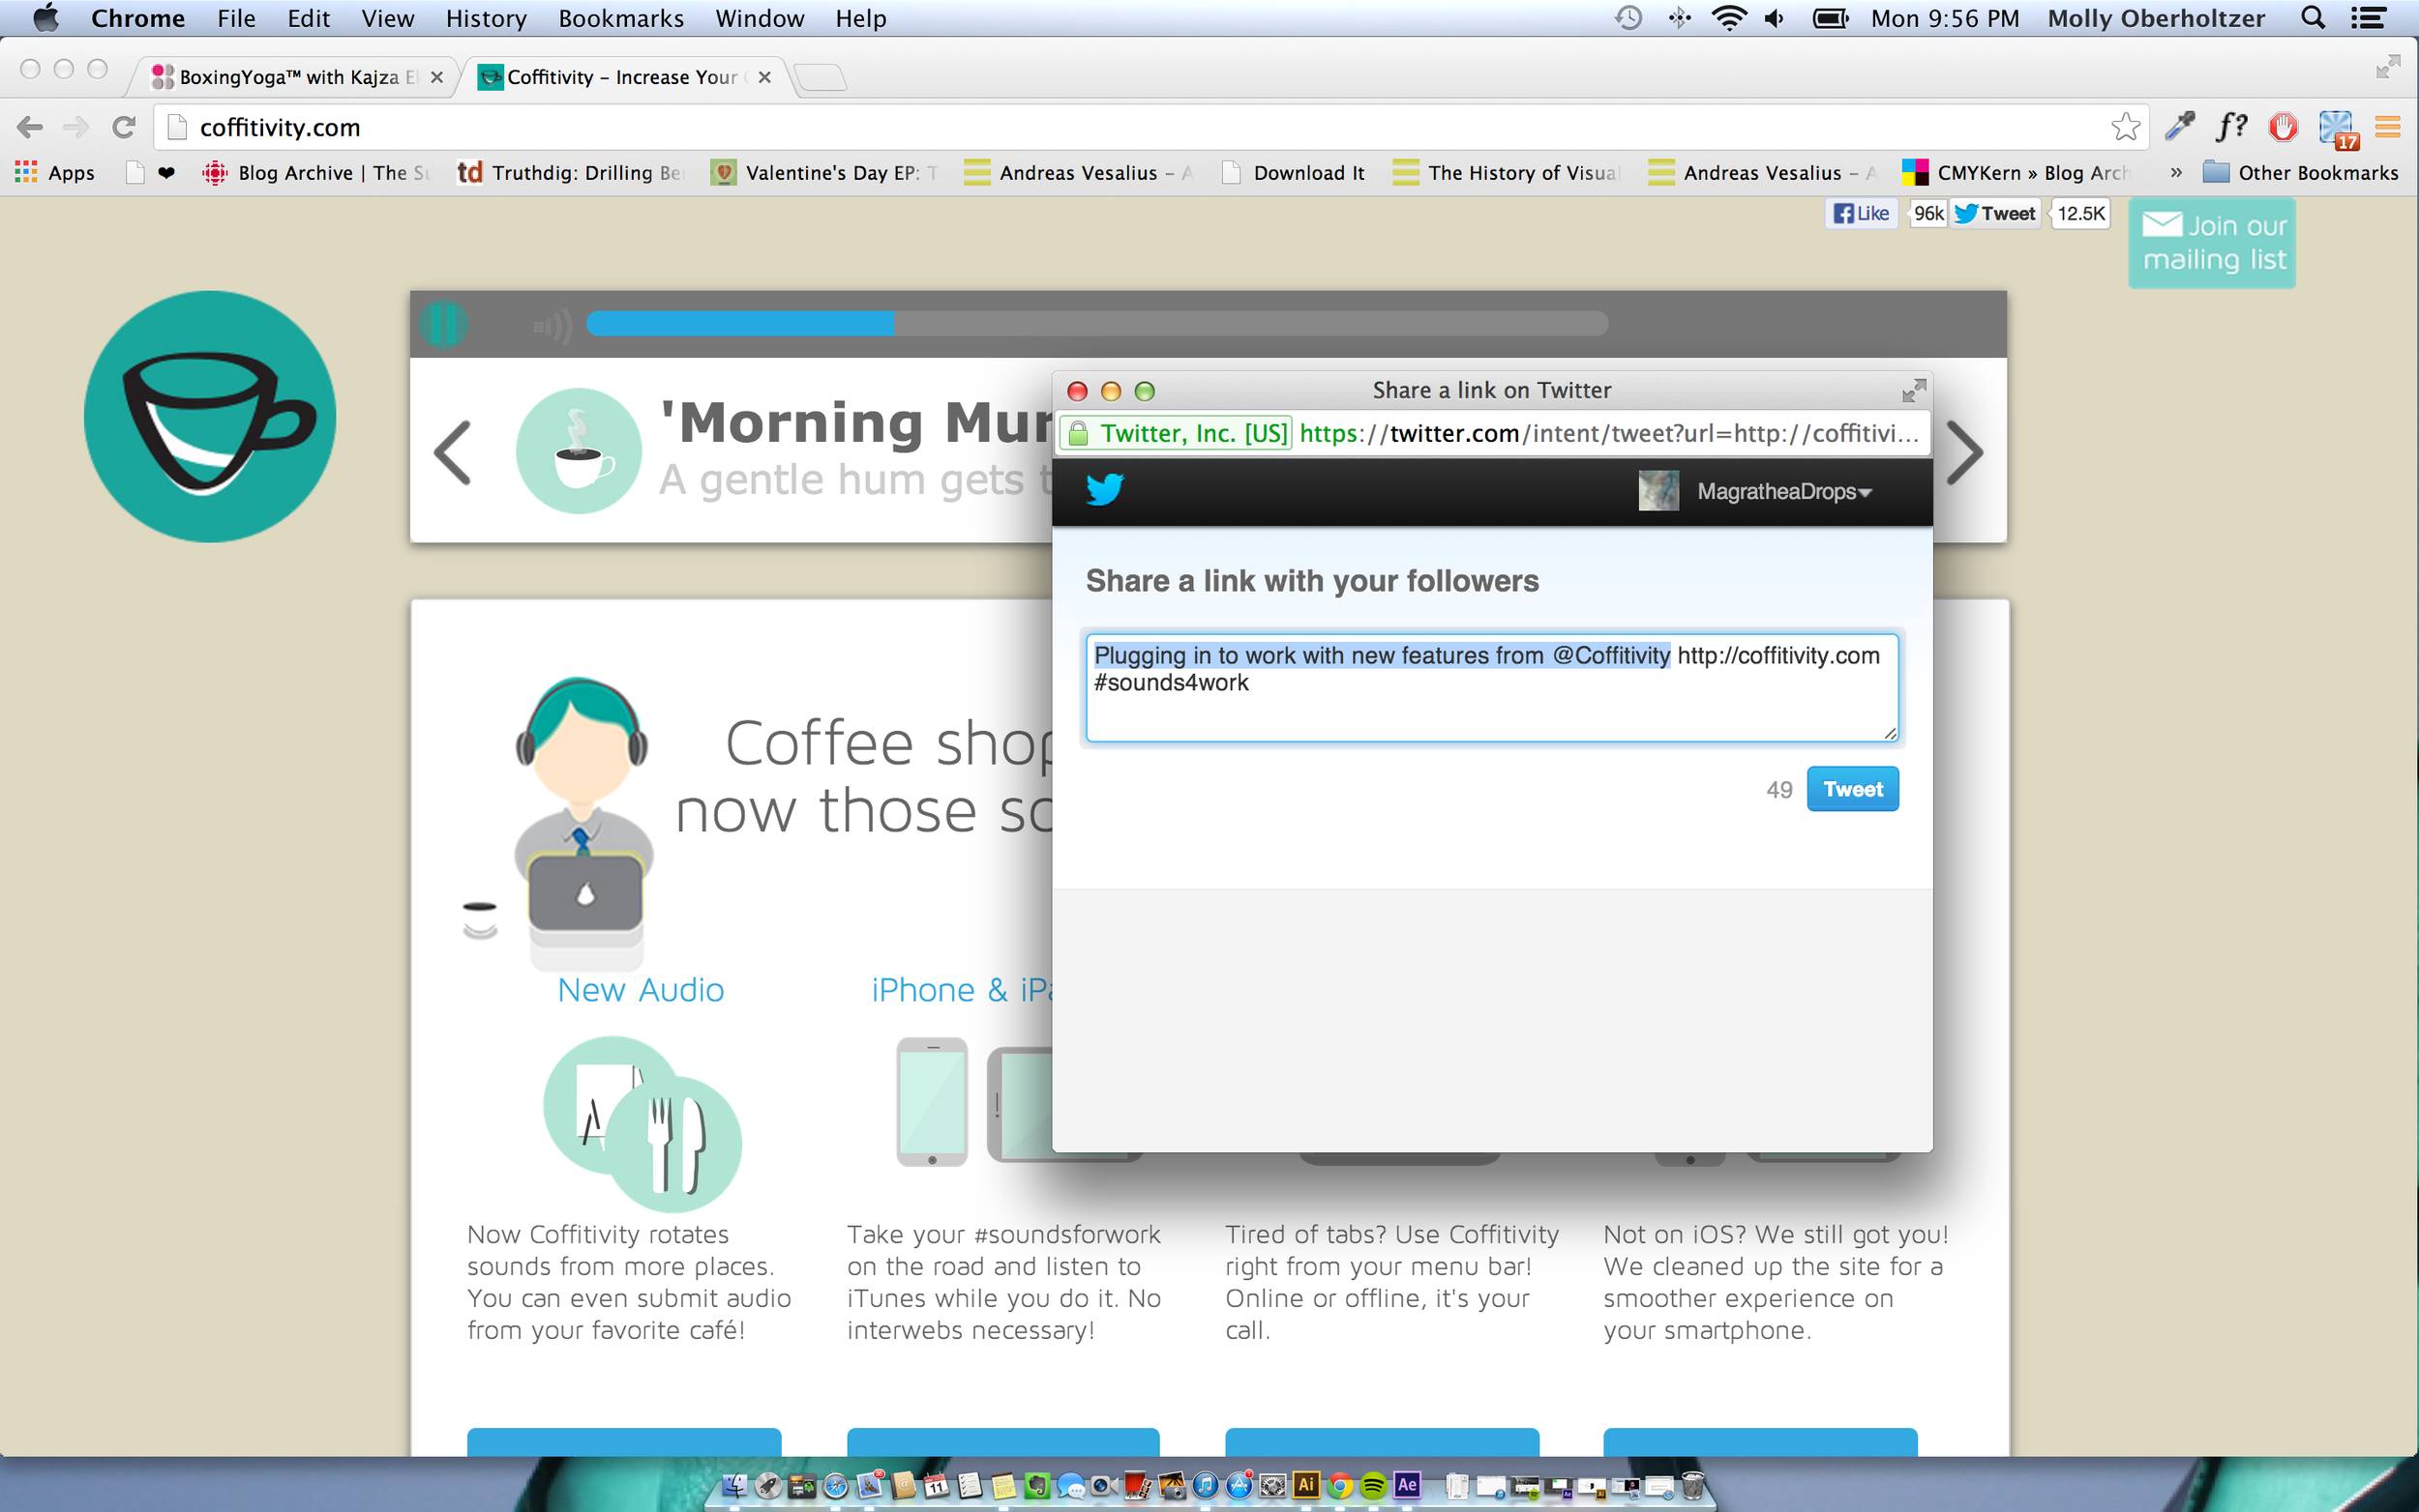The width and height of the screenshot is (2419, 1512).
Task: Open the File menu
Action: coord(236,18)
